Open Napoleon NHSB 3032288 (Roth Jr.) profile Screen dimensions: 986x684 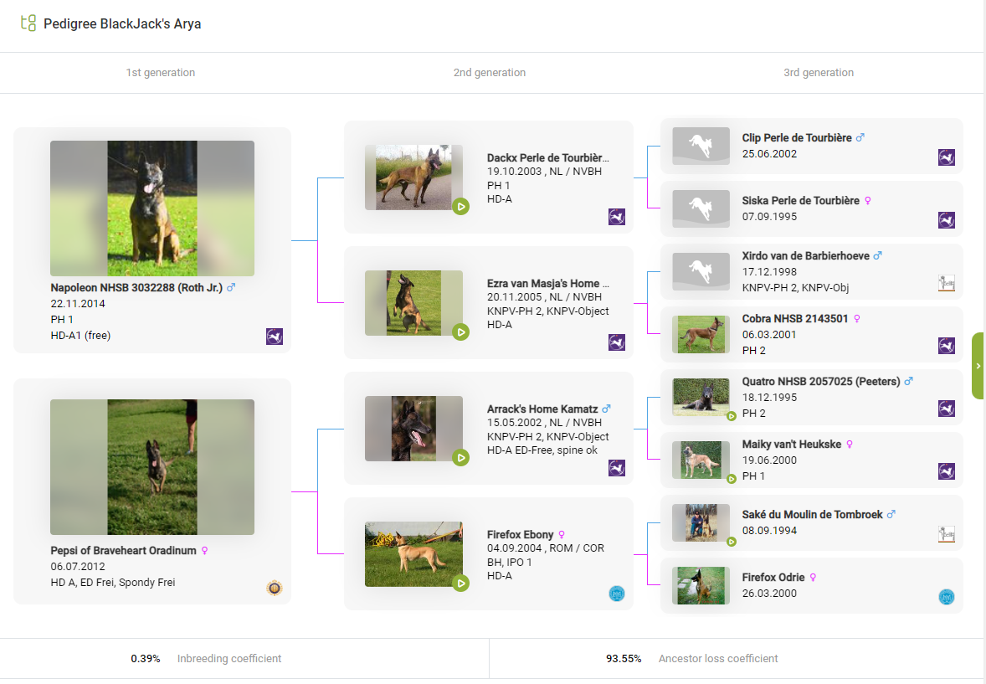point(136,287)
